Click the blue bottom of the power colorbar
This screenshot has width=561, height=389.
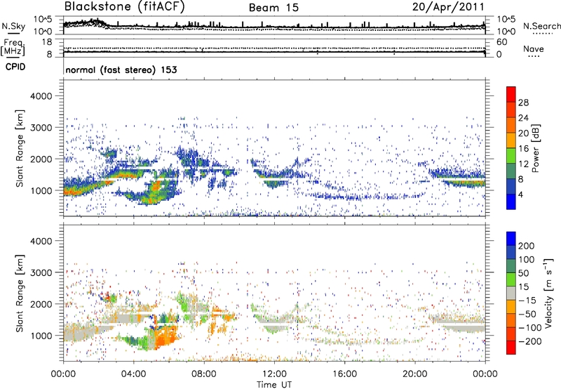point(511,202)
